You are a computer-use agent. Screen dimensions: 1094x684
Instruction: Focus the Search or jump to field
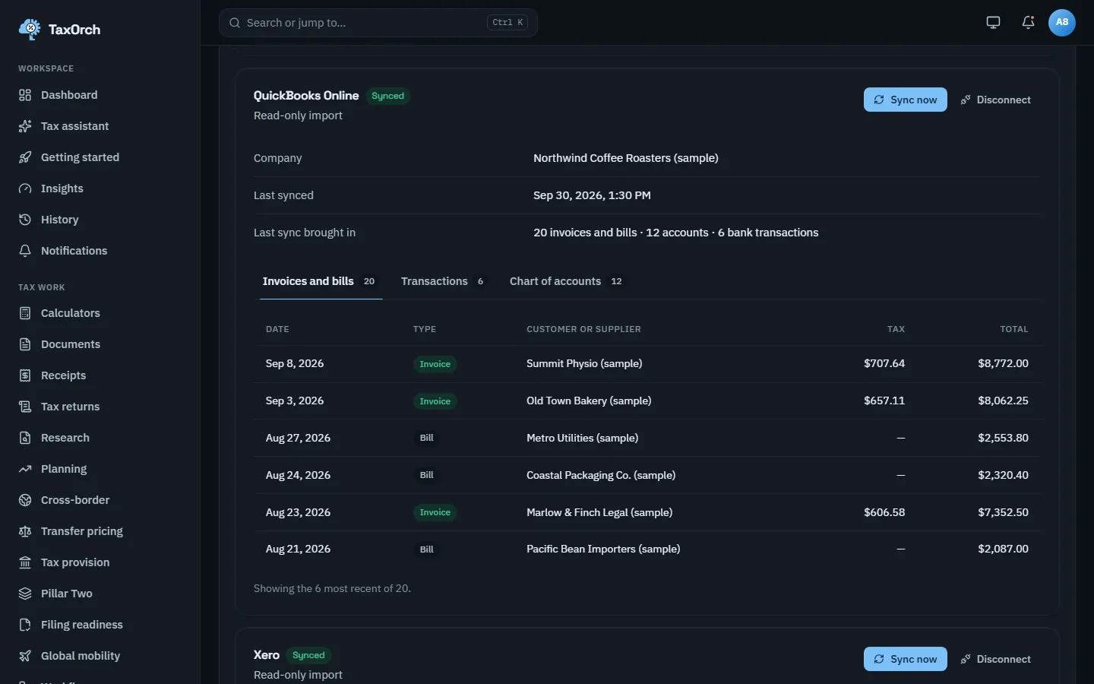378,23
